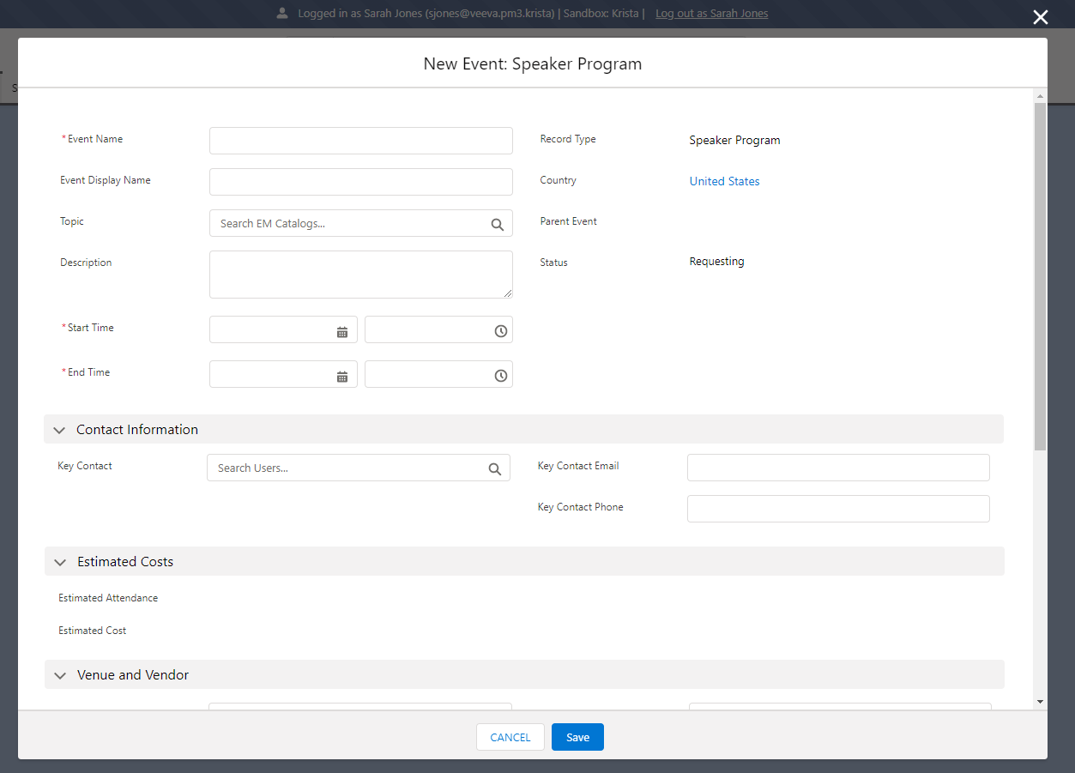1075x773 pixels.
Task: Open the Start Time clock picker
Action: click(500, 331)
